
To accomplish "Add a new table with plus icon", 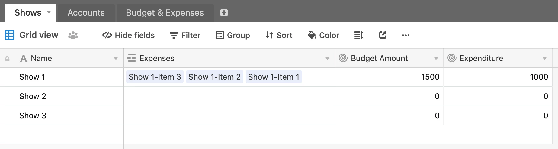I will (224, 13).
